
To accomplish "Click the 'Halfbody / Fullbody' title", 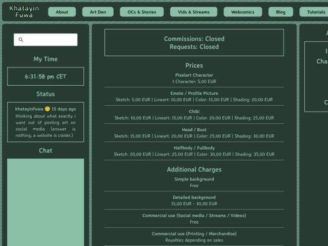I will [x=194, y=148].
